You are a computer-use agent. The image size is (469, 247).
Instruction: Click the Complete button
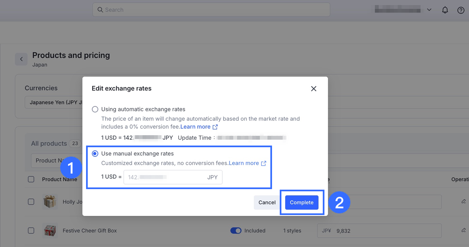302,203
